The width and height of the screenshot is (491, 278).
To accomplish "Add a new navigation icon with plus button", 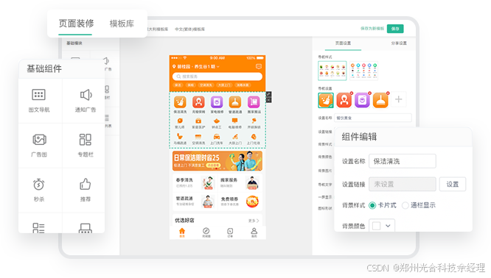I will (399, 99).
